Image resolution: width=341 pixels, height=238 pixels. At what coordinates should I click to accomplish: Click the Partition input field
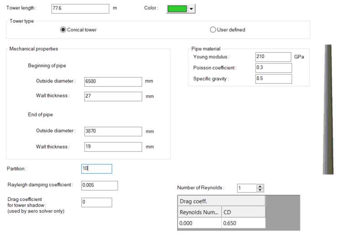(96, 169)
